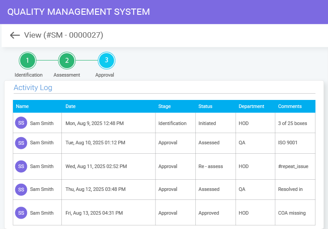Click Assessed status in Aug 12 row
This screenshot has height=229, width=328.
coord(209,189)
